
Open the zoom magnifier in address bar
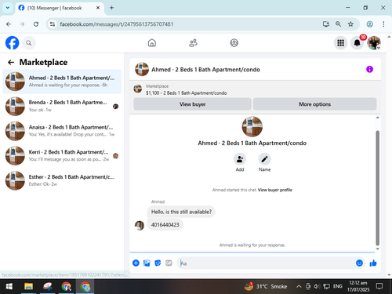[x=338, y=24]
